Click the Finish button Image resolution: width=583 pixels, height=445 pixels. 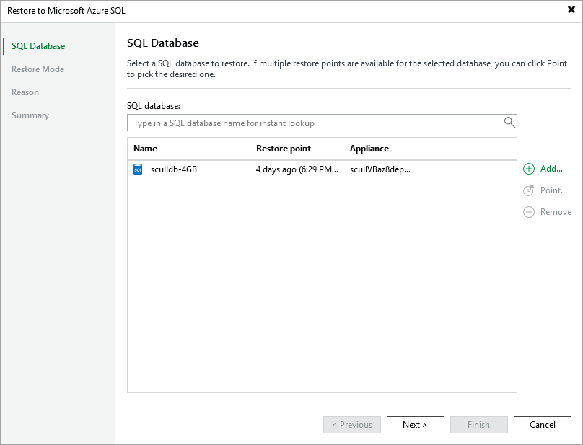tap(479, 425)
